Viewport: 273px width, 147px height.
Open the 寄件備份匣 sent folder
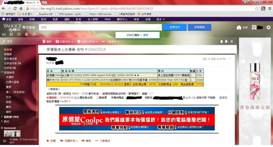click(10, 59)
